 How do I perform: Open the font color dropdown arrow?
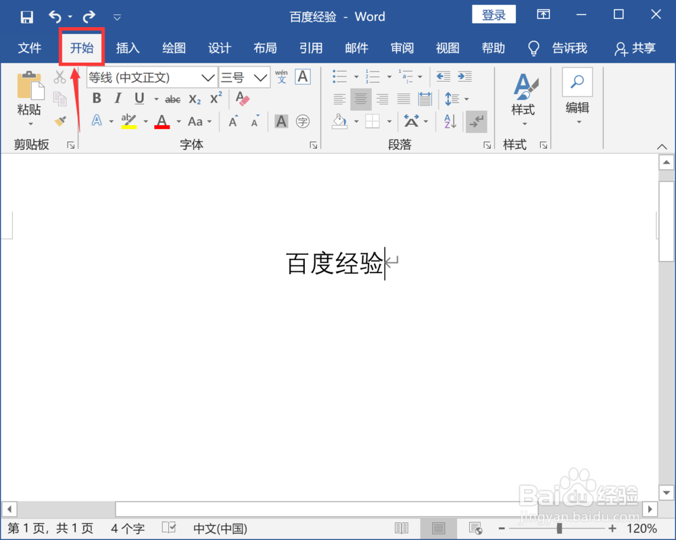pyautogui.click(x=178, y=122)
